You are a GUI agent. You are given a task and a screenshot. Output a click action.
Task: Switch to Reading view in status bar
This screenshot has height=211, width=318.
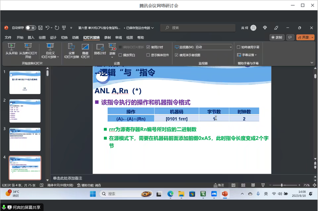point(253,185)
